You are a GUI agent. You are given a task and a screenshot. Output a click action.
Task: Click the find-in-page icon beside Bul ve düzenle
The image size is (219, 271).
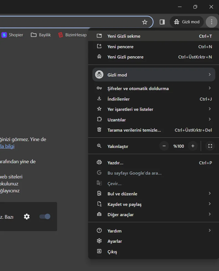point(99,193)
